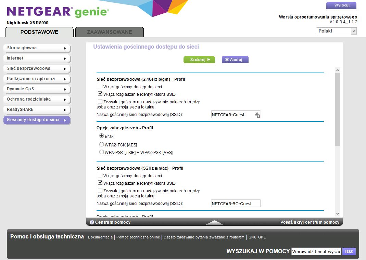Select WPA-PSK [TKIP] + WPA2-PSK [AES] option
This screenshot has height=260, width=366.
pyautogui.click(x=102, y=152)
